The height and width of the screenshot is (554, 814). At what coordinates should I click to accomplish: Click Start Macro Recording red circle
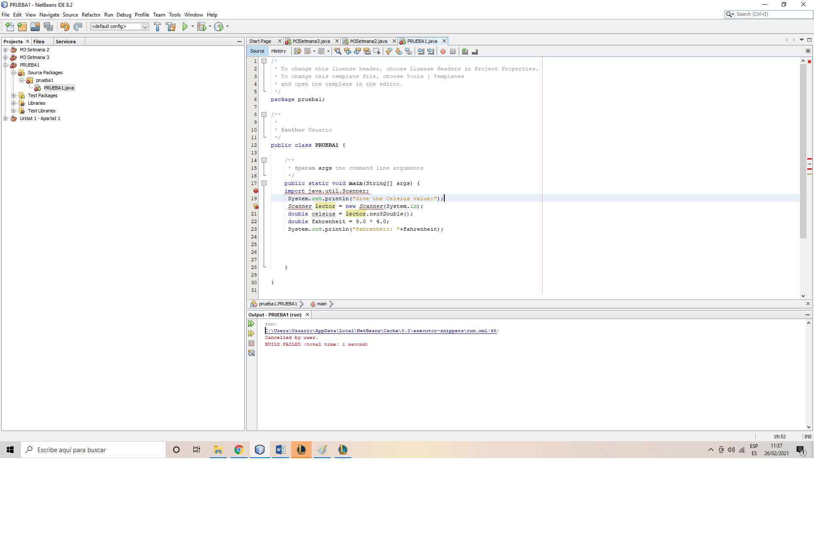(x=443, y=51)
